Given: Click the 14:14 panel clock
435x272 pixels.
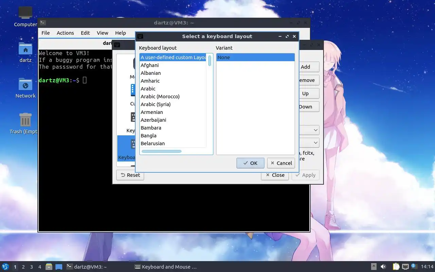Looking at the screenshot, I should (427, 267).
